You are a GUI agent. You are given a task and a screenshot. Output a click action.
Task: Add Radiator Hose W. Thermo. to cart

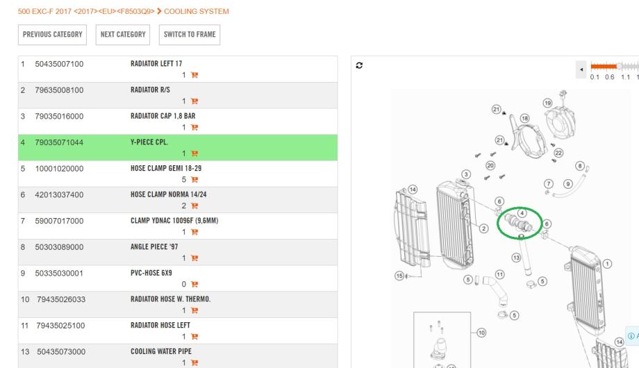194,310
